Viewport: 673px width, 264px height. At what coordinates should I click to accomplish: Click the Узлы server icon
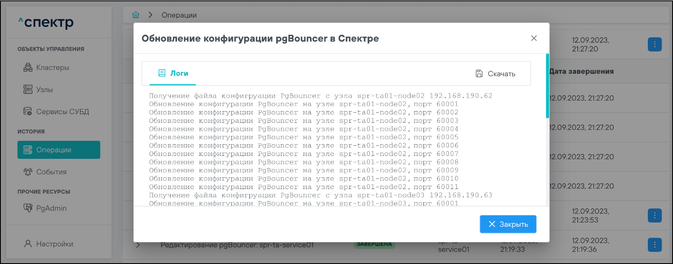28,90
